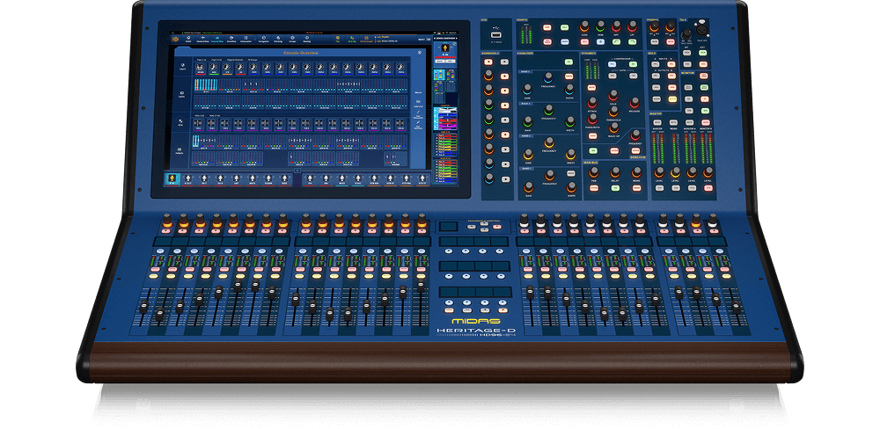
Task: Select the first input bank thumbnail in Console Overview
Action: click(206, 85)
